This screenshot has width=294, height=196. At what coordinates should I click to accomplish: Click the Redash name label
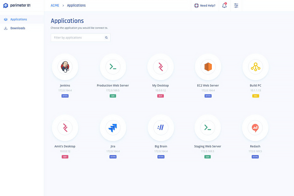tap(255, 146)
